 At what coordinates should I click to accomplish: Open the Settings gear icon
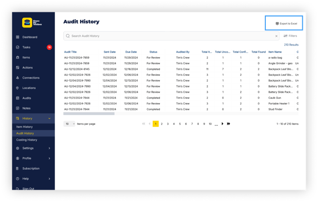[18, 148]
